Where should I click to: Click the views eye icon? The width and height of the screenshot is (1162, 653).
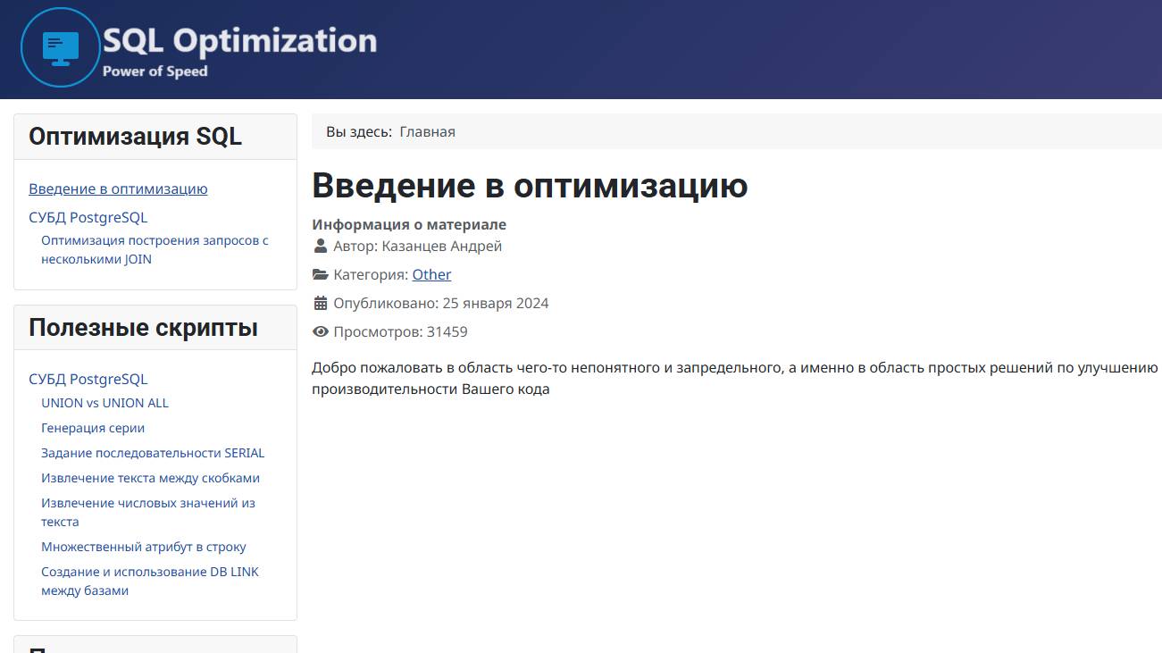(321, 331)
